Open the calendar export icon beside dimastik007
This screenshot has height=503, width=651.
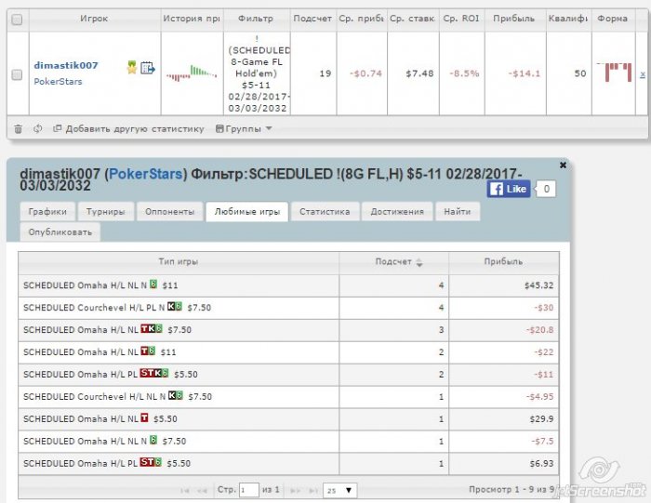pyautogui.click(x=147, y=68)
